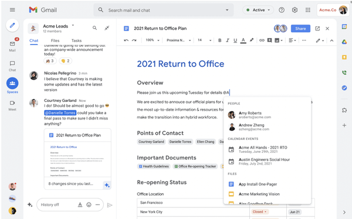Search within the Acme Leads space
This screenshot has height=219, width=352.
94,28
